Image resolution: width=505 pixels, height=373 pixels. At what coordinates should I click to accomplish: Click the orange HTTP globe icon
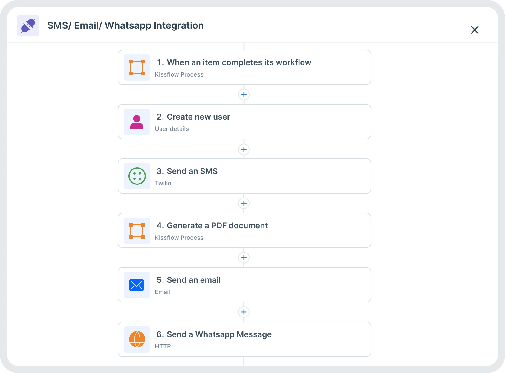click(137, 340)
